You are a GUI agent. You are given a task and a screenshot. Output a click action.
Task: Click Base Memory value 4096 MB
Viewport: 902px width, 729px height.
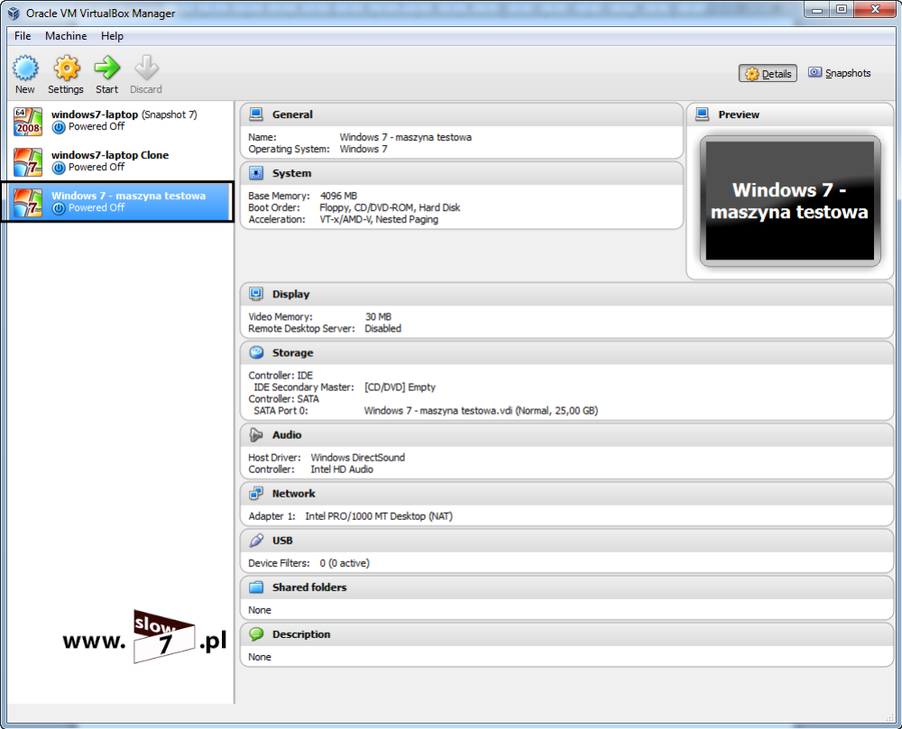coord(338,196)
